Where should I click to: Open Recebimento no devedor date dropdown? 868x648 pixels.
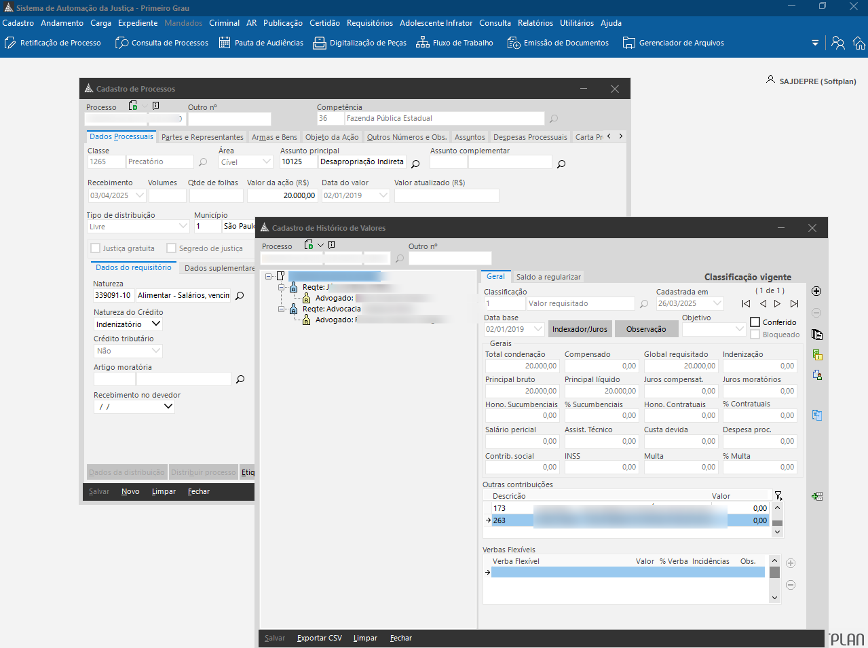click(x=168, y=406)
